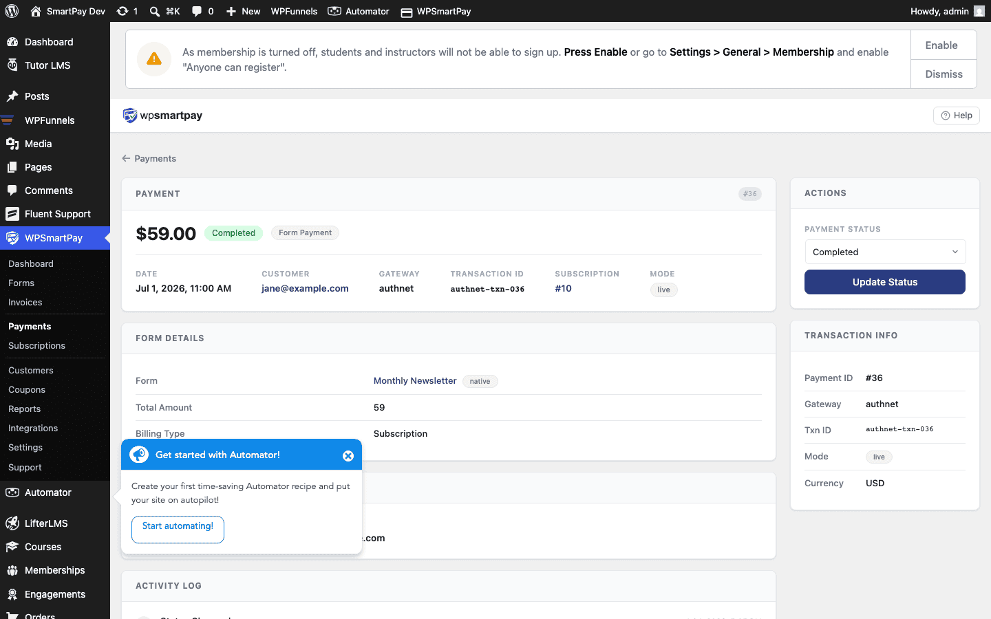Open WPSmartPay in the sidebar

click(55, 238)
